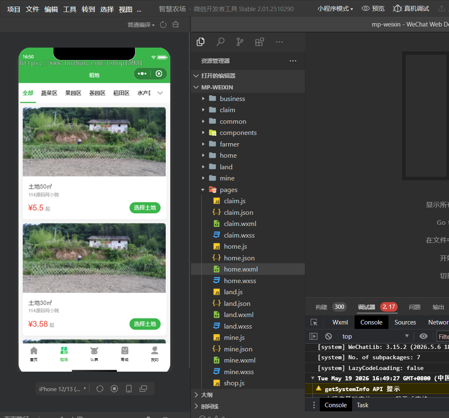The width and height of the screenshot is (449, 418).
Task: Click the clear cache icon beside refresh
Action: [x=176, y=24]
